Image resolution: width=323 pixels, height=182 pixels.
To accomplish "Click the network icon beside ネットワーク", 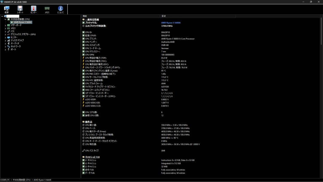I will pyautogui.click(x=8, y=46).
